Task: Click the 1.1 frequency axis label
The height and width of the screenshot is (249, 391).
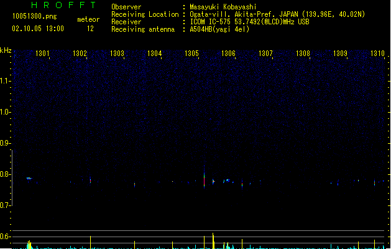Action: [x=5, y=81]
